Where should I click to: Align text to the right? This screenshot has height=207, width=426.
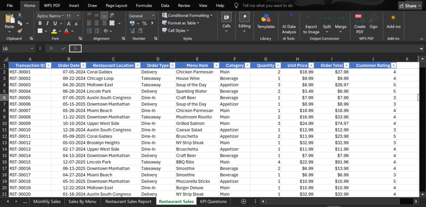point(104,23)
